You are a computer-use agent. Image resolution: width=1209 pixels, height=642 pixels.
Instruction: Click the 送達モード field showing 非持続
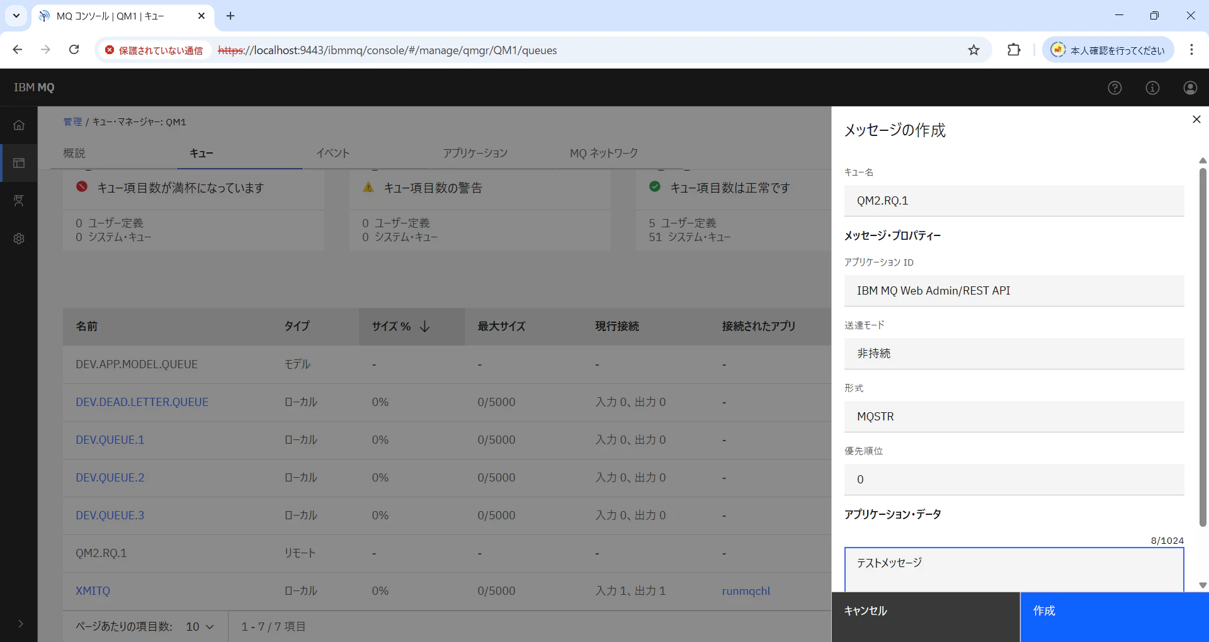coord(1014,354)
